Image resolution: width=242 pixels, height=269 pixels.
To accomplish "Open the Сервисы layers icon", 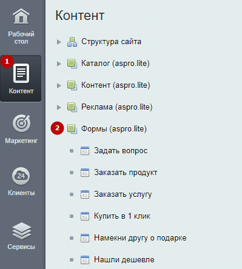I will click(x=21, y=231).
